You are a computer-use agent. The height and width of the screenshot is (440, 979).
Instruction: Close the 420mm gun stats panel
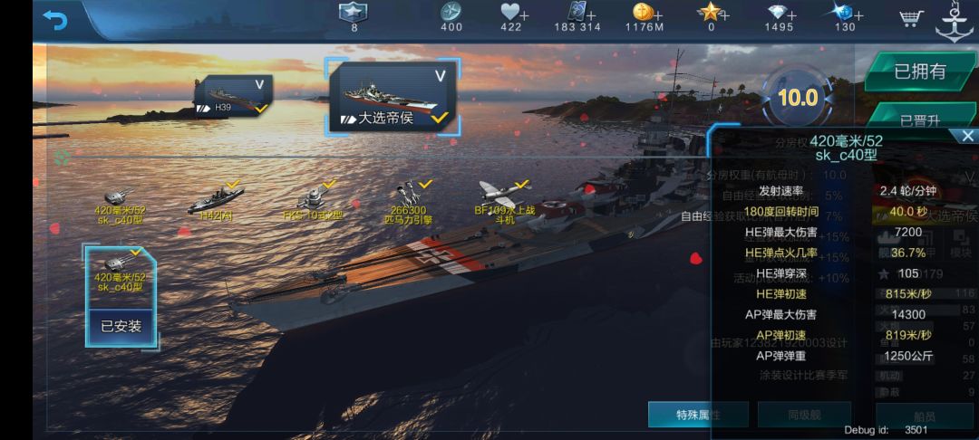[967, 136]
